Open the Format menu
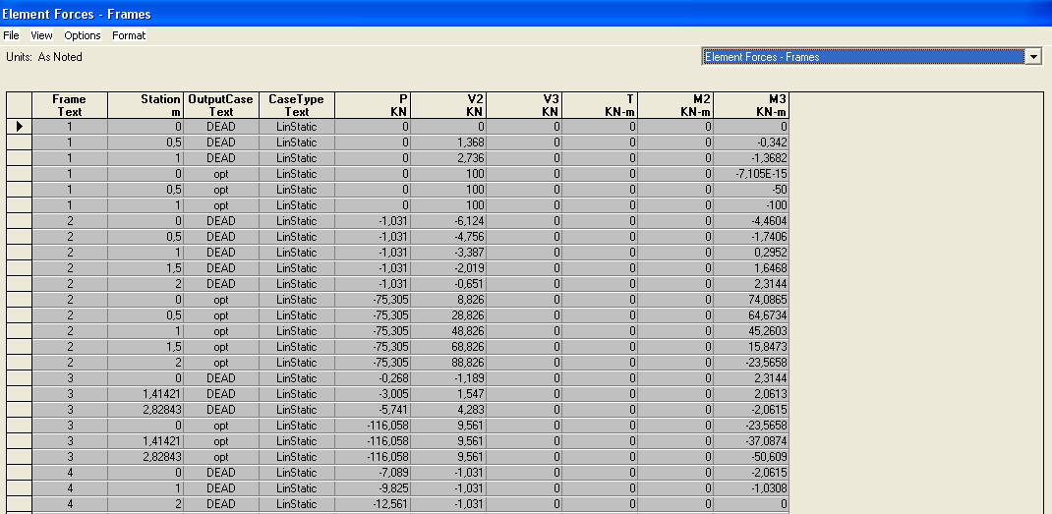 click(129, 35)
